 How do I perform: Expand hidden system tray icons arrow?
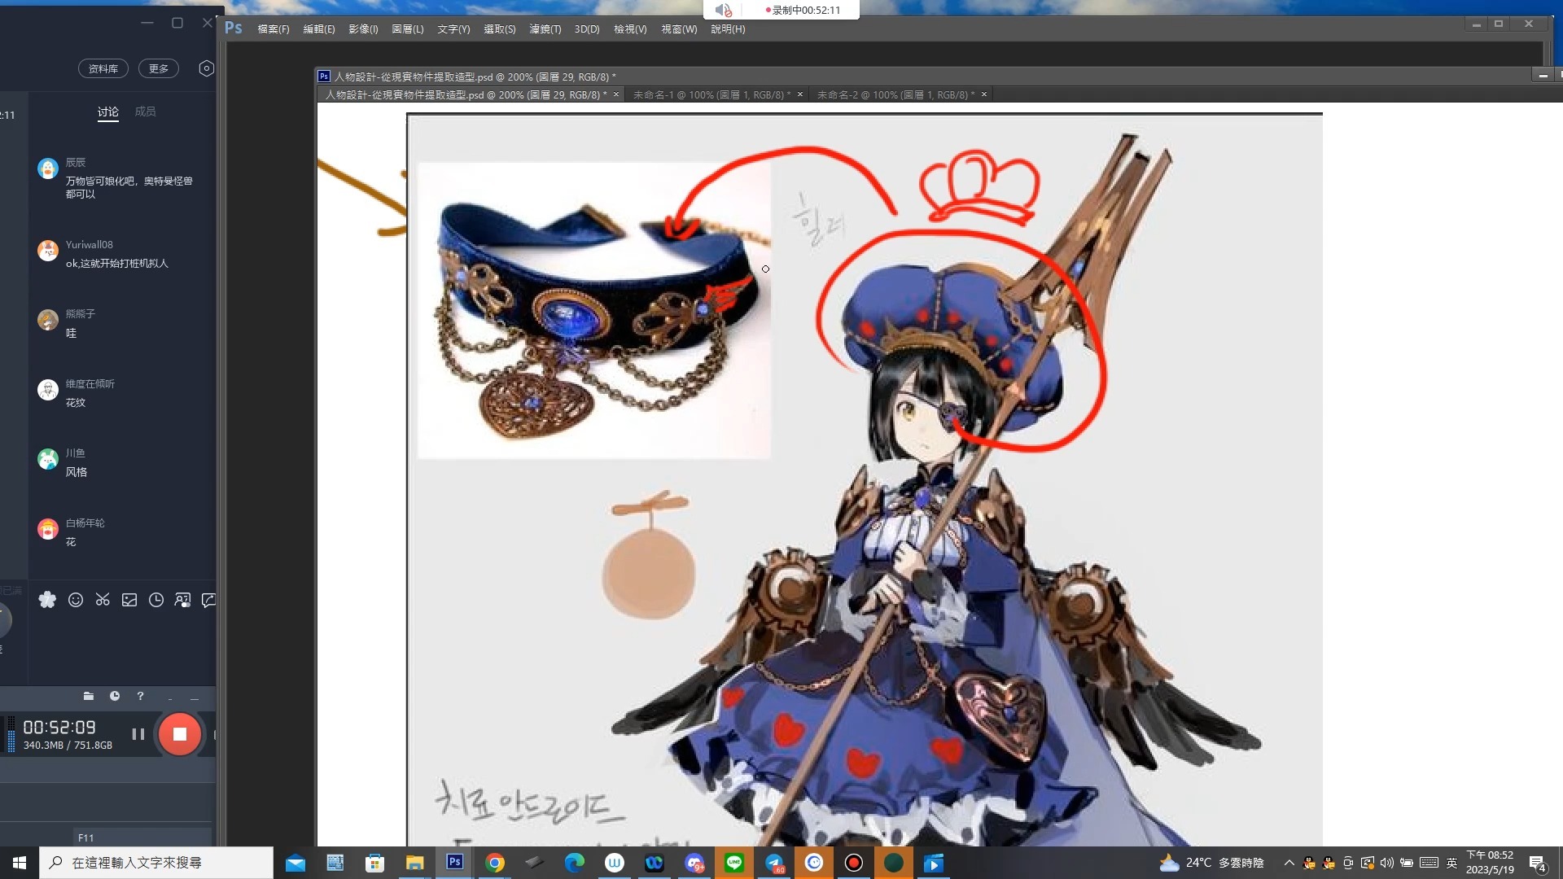[1289, 863]
